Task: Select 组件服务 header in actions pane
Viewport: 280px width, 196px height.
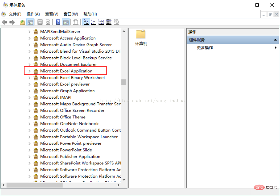Action: (233, 40)
